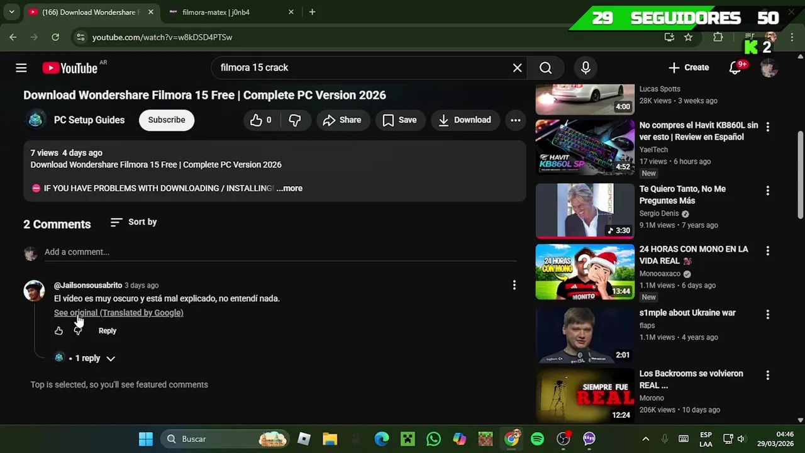Open options for Havit KB860L video

coord(767,126)
